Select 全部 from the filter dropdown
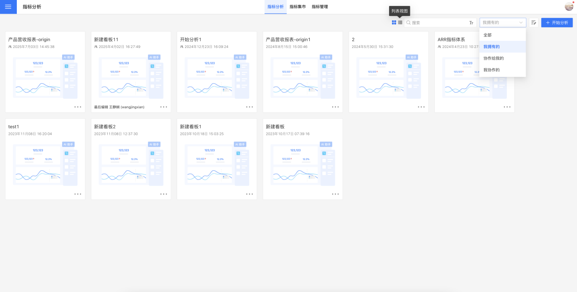577x292 pixels. pos(487,35)
